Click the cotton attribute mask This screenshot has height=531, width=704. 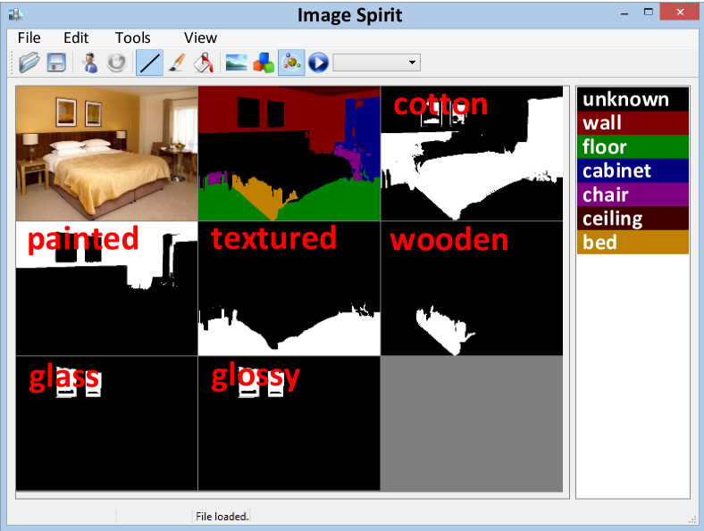coord(472,153)
